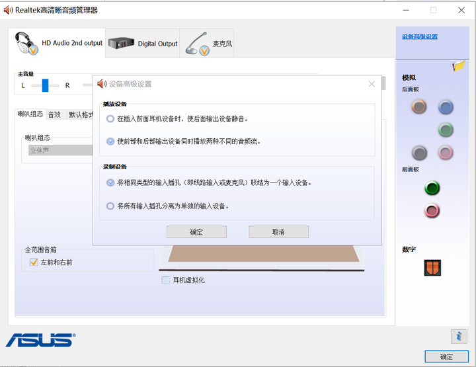Cancel the advanced settings dialog with 取消
Image resolution: width=476 pixels, height=367 pixels.
point(279,232)
